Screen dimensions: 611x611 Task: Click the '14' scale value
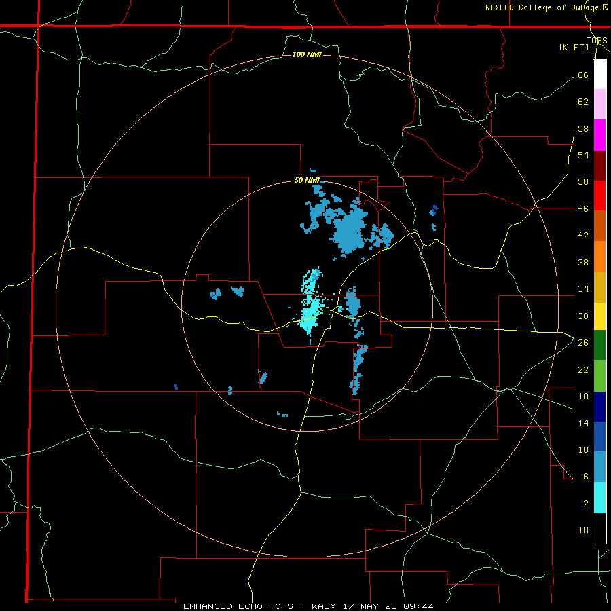583,423
